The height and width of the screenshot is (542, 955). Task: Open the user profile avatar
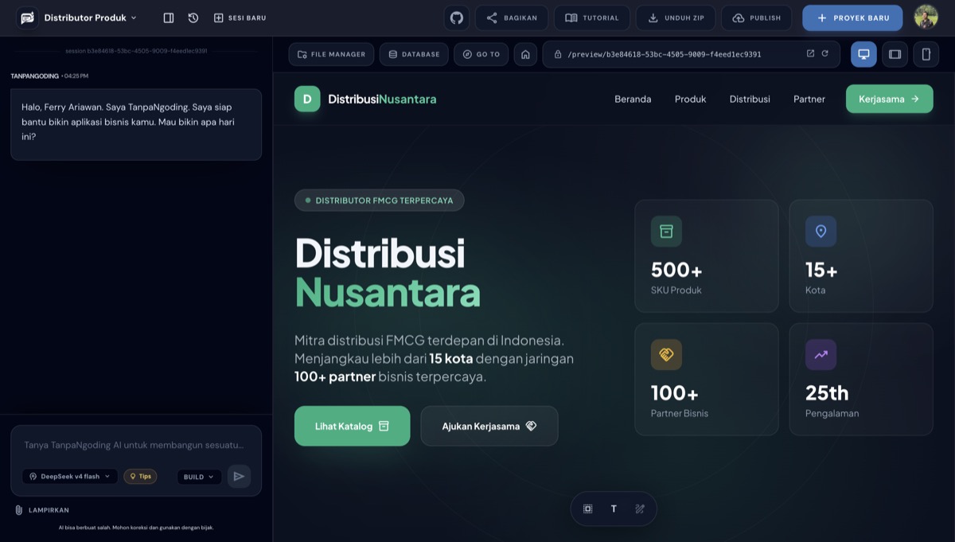click(926, 17)
